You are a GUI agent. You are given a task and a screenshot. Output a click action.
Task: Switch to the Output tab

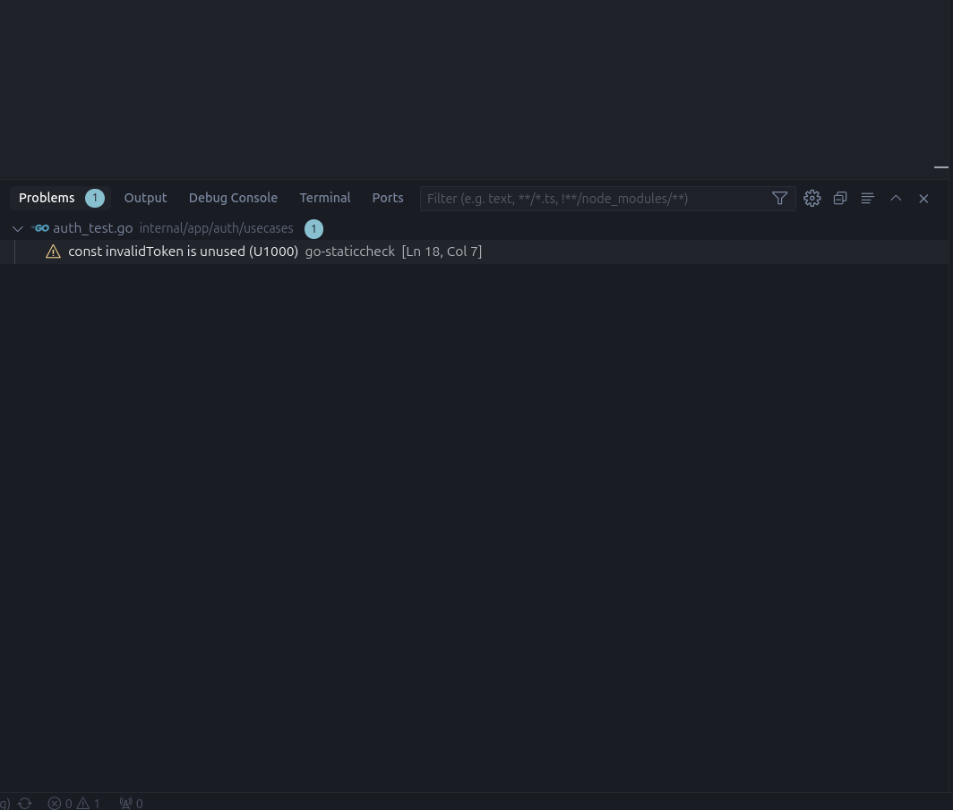(145, 198)
